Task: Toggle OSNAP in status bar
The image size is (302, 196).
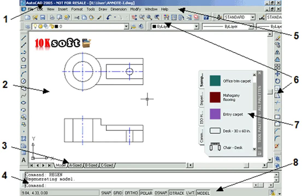Action: [161, 193]
